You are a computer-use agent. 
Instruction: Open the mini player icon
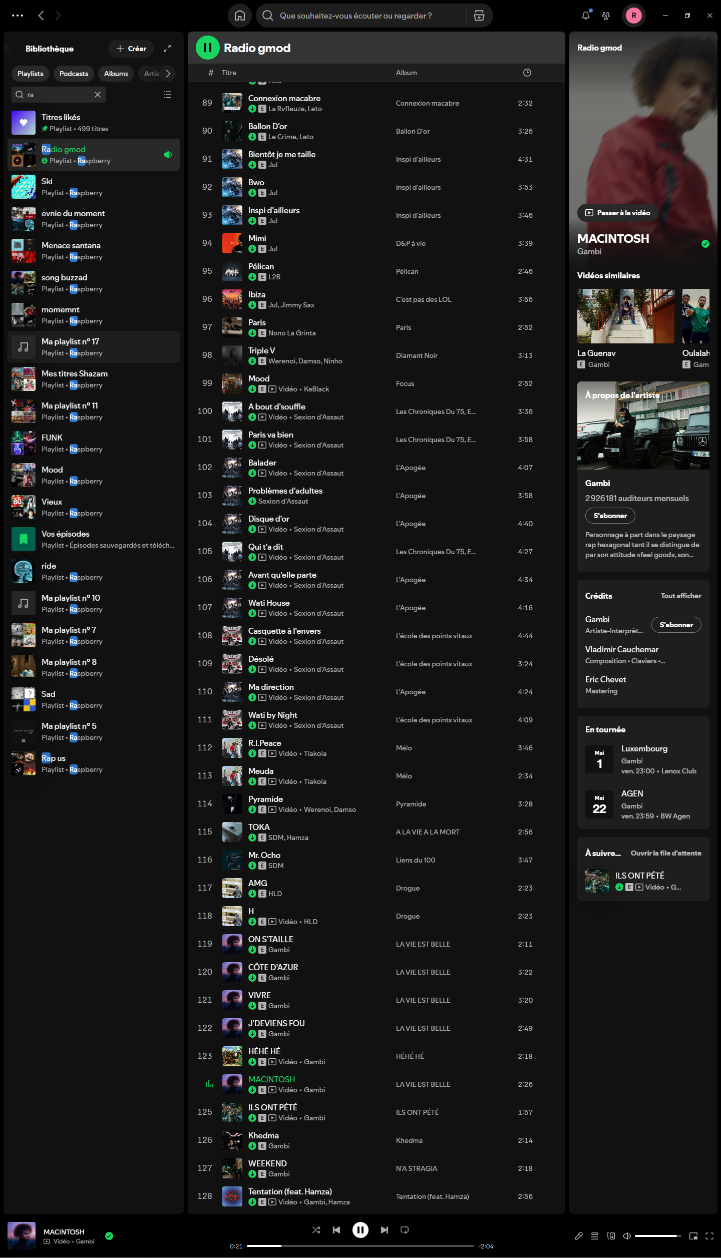(693, 1236)
